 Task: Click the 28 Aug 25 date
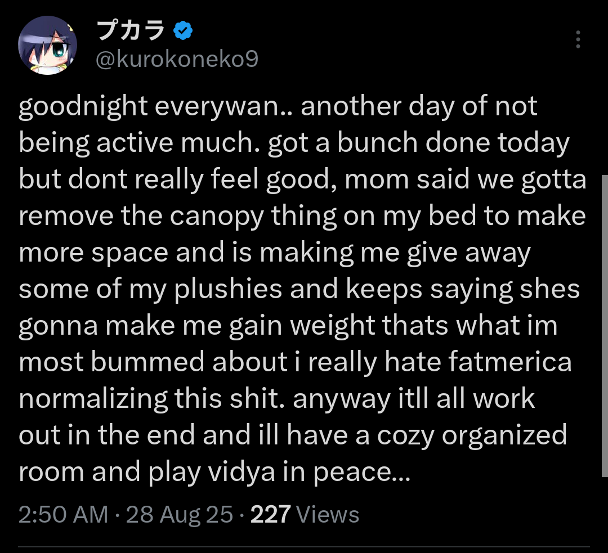180,514
